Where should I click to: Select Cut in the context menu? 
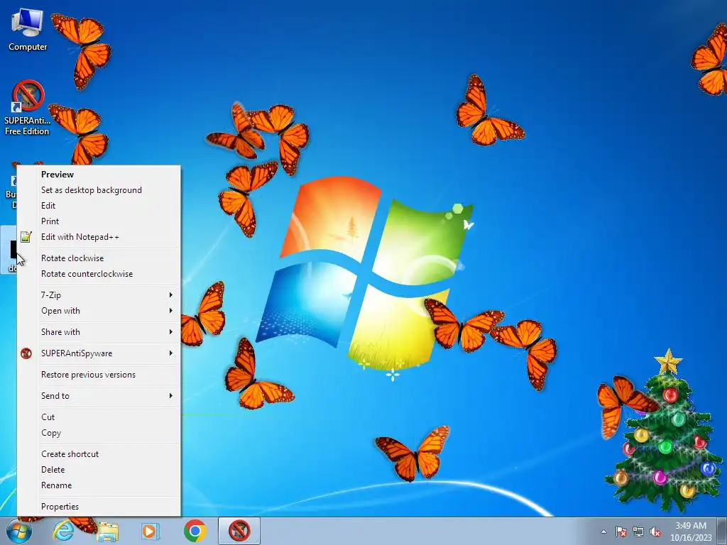tap(99, 417)
